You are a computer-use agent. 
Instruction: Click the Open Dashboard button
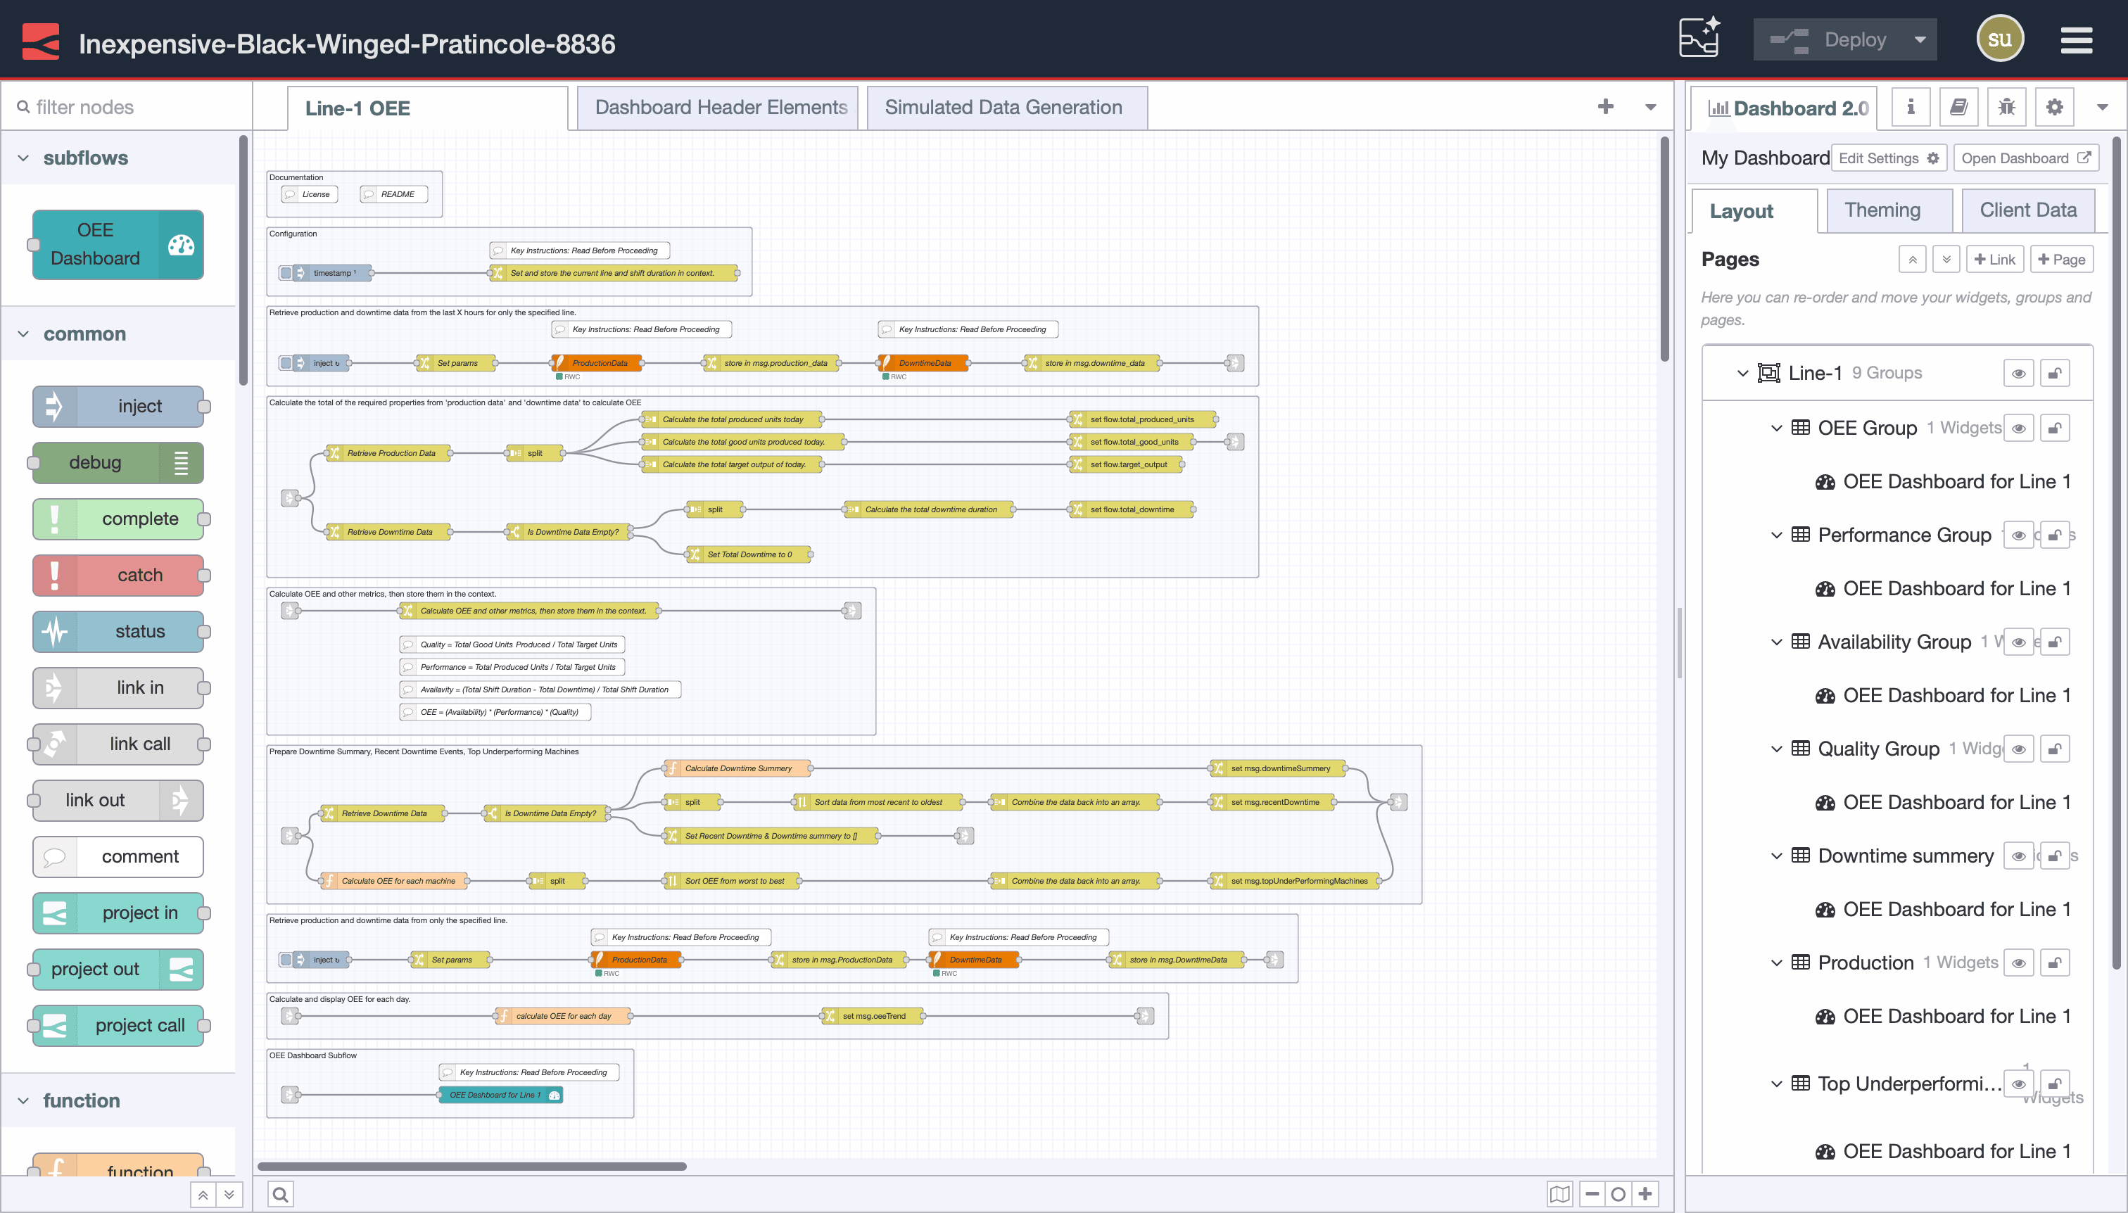[2027, 158]
